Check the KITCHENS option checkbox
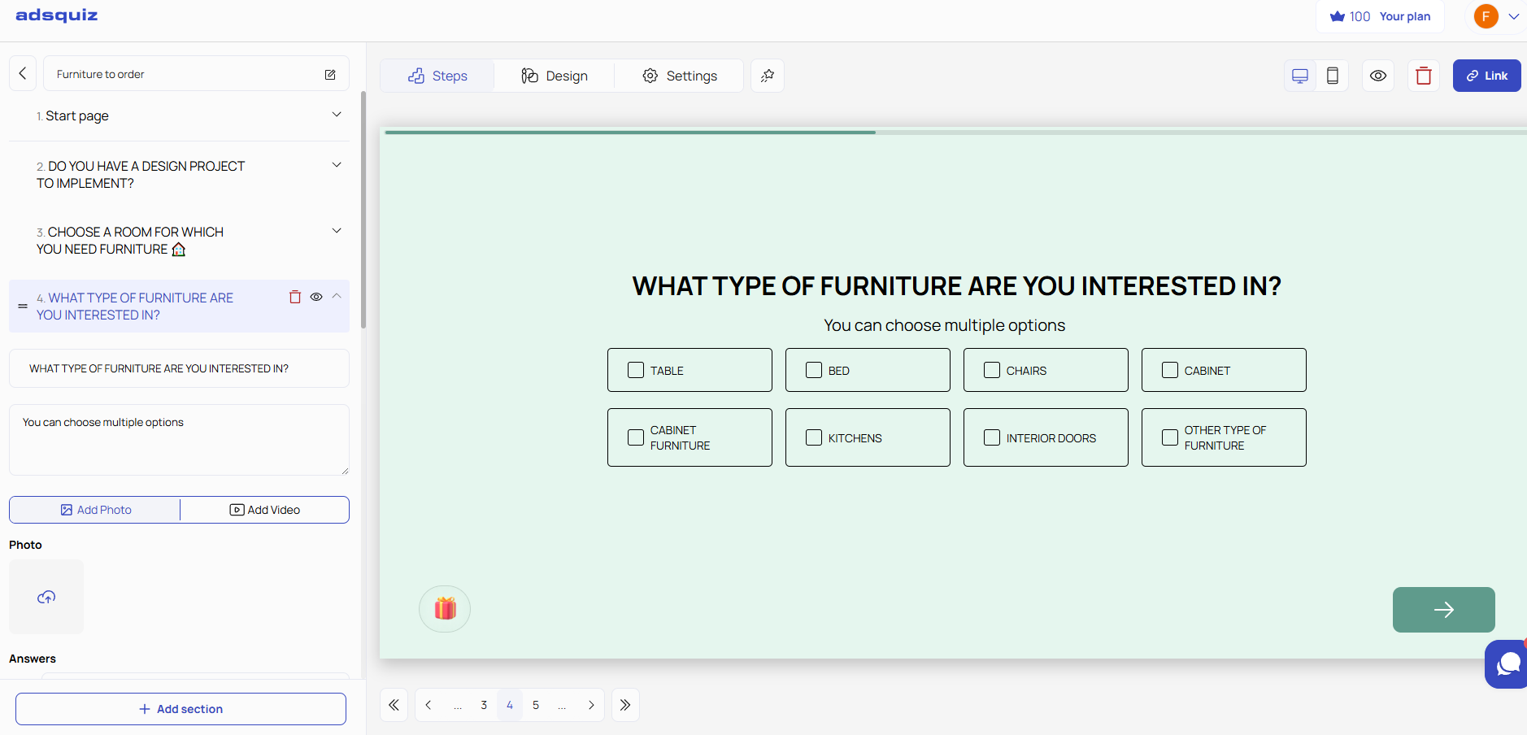The height and width of the screenshot is (735, 1527). pos(814,437)
